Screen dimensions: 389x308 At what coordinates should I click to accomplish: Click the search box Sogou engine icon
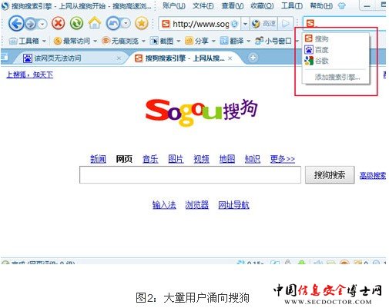pyautogui.click(x=310, y=24)
